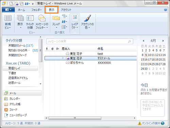
Task: Go to previous month in calendar
Action: point(143,41)
